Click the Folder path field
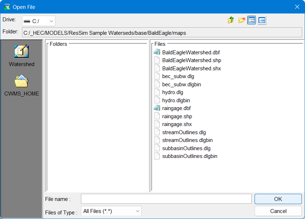Image resolution: width=305 pixels, height=219 pixels. pyautogui.click(x=162, y=33)
